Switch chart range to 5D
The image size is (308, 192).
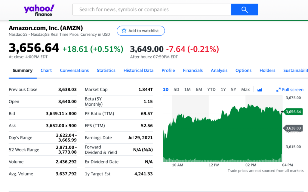[x=176, y=89]
